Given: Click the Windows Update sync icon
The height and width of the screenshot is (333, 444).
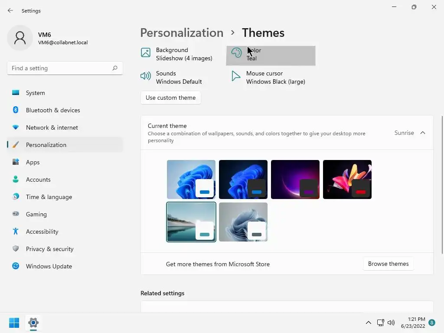Looking at the screenshot, I should (x=16, y=266).
